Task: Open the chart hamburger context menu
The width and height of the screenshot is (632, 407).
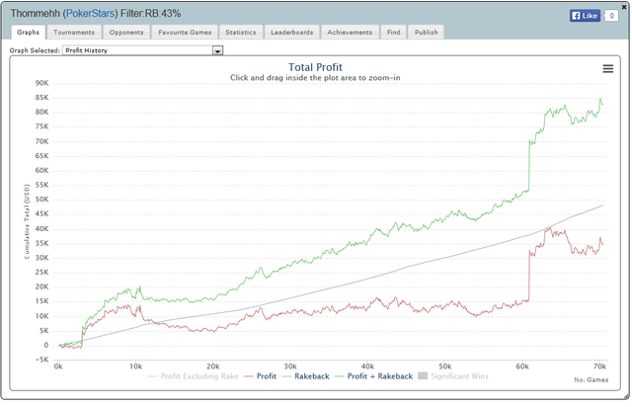Action: (608, 69)
